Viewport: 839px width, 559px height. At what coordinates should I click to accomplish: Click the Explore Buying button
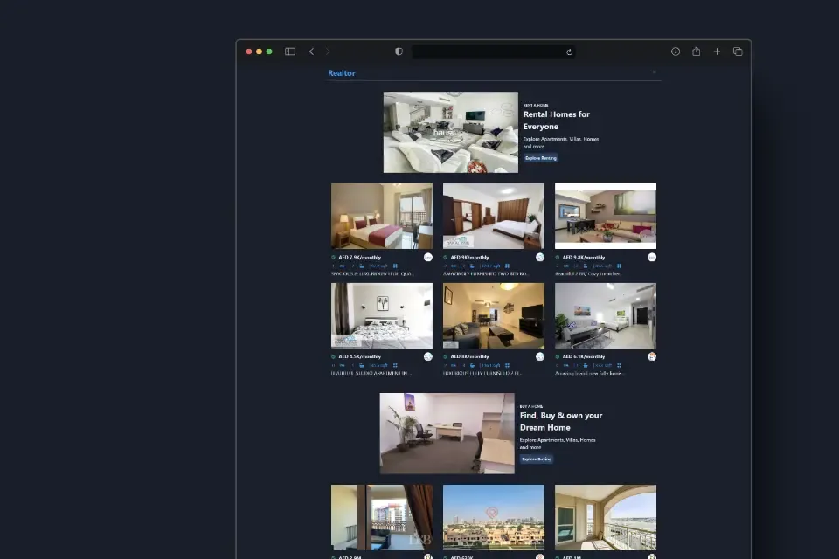[536, 459]
